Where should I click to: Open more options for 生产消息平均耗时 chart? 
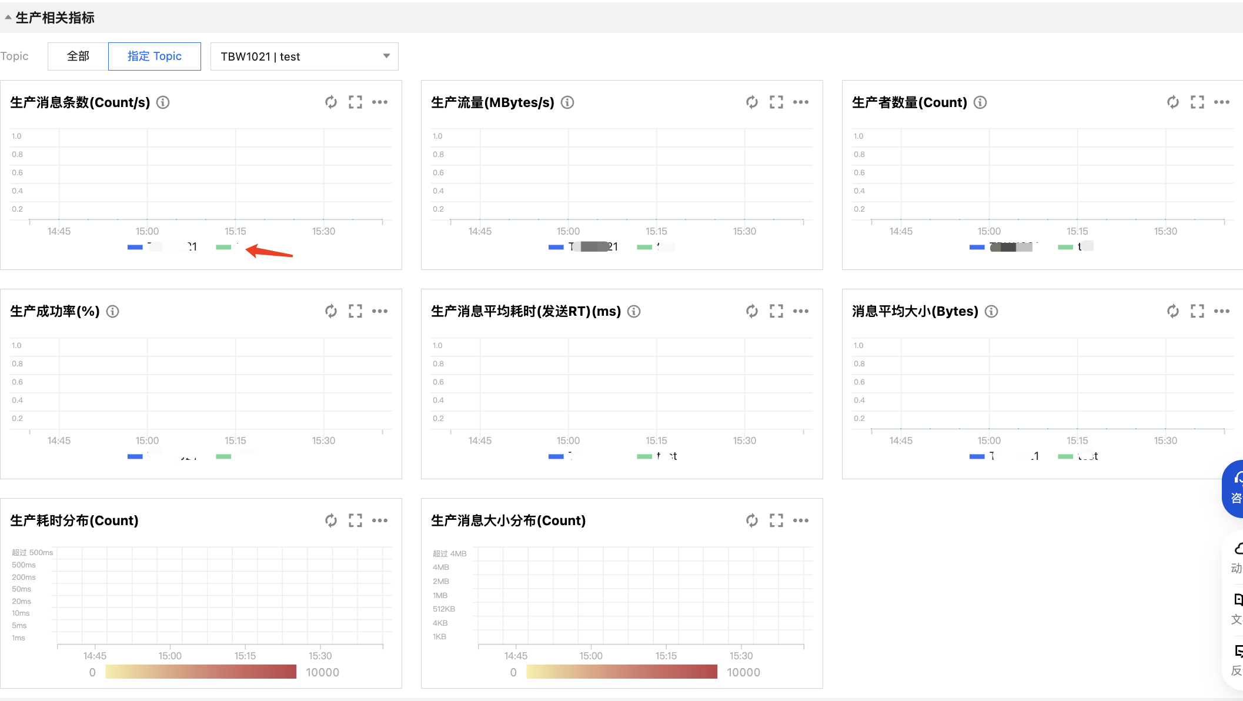801,311
